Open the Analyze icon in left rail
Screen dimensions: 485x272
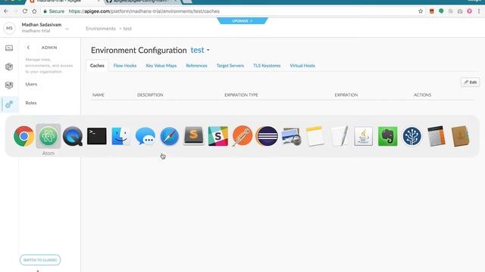[9, 85]
